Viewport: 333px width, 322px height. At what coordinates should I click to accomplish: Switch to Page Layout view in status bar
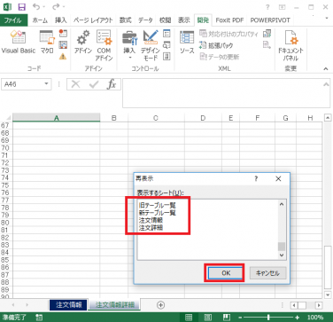pyautogui.click(x=208, y=318)
